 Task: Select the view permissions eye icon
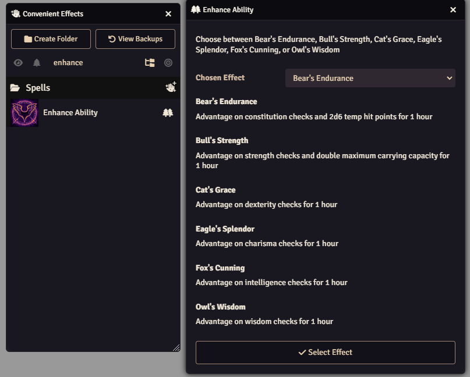tap(18, 62)
